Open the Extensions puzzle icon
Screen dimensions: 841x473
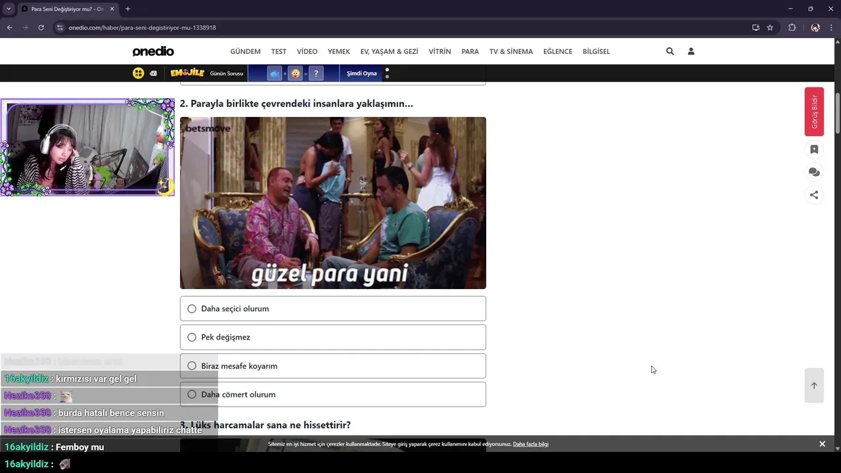[792, 28]
